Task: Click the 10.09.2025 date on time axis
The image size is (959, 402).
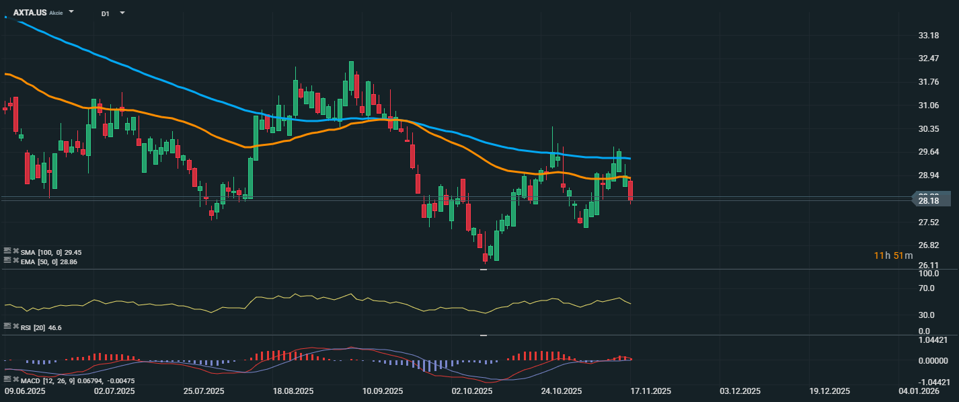Action: [382, 391]
